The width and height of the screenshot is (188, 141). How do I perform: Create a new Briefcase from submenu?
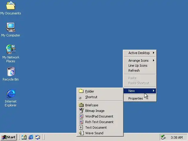pos(100,105)
